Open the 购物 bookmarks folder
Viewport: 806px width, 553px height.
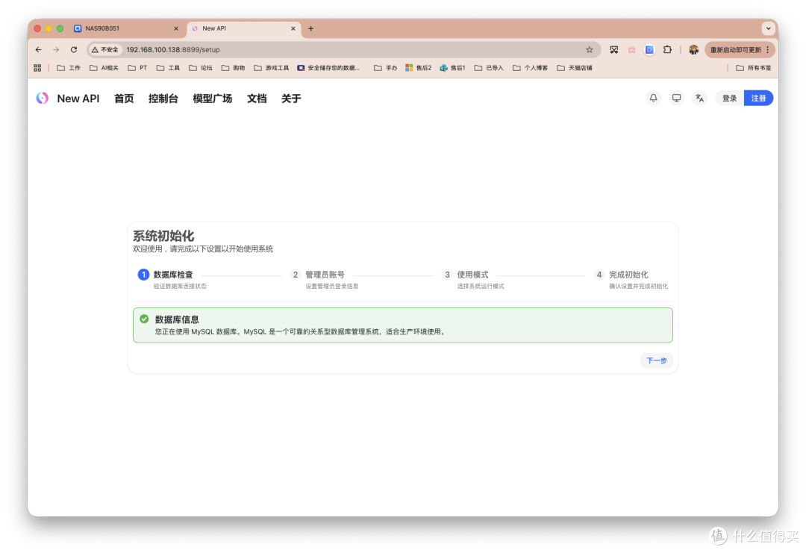point(233,68)
